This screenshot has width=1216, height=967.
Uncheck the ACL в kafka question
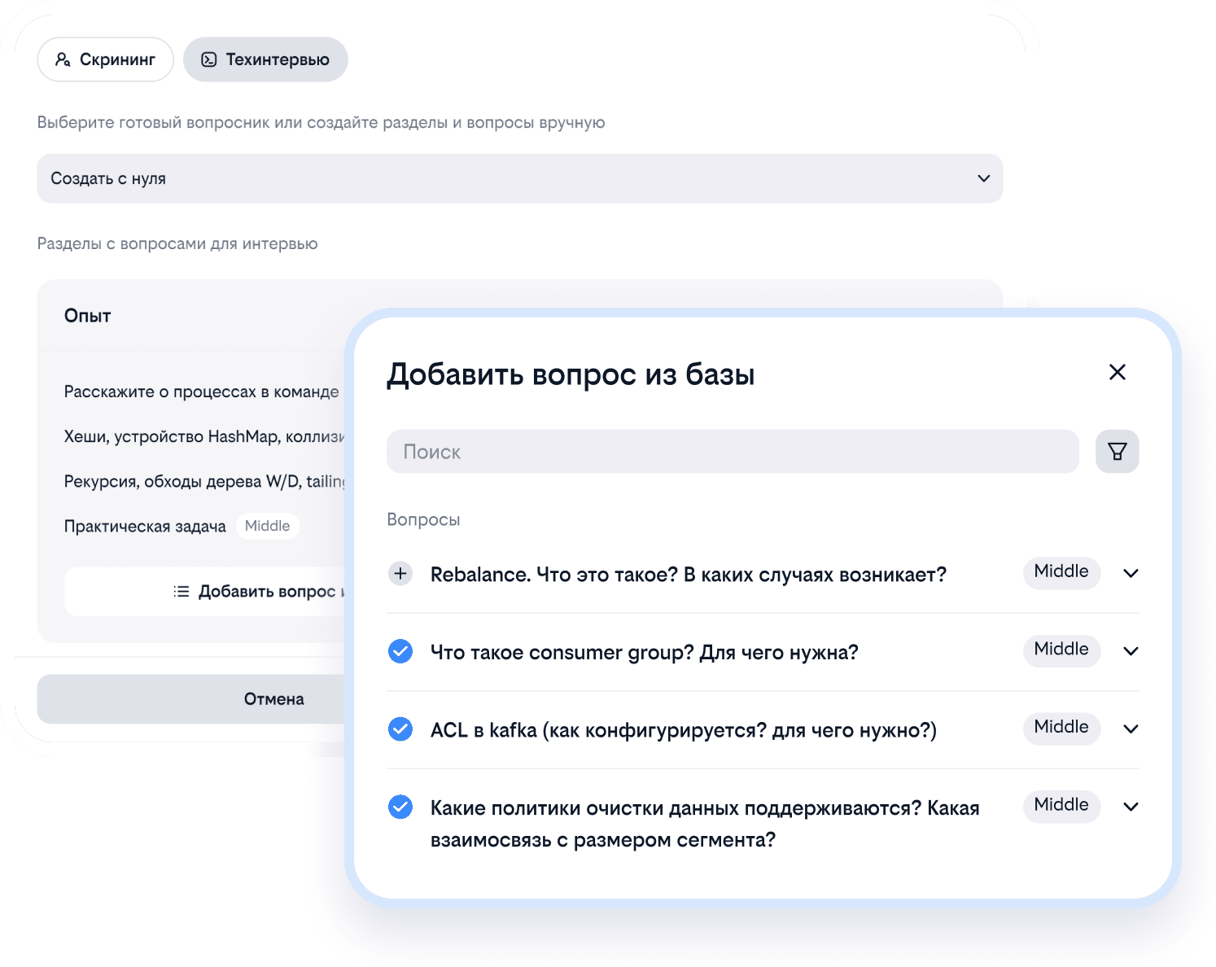click(400, 729)
